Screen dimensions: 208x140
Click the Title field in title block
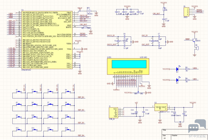pos(164,130)
